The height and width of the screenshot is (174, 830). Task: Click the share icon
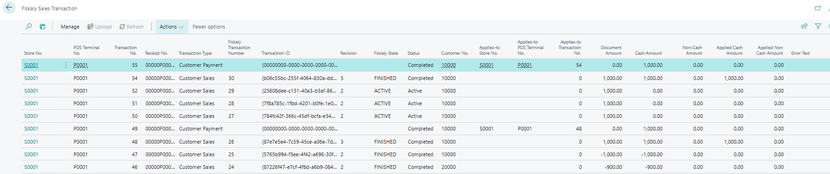click(x=804, y=26)
